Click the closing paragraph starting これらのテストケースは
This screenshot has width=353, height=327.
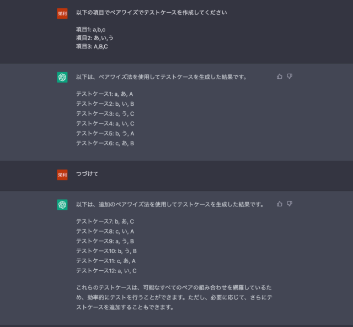174,297
